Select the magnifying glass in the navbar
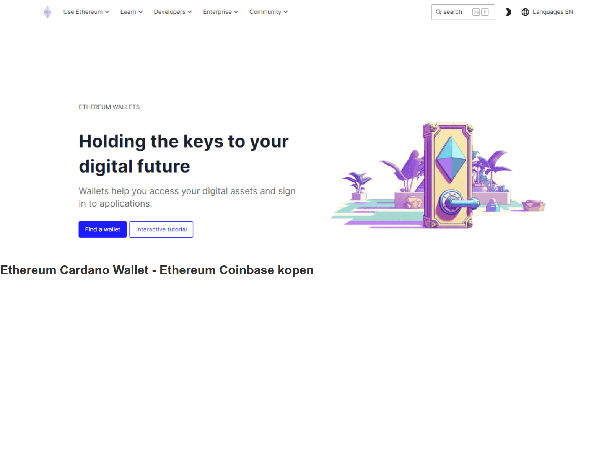 tap(439, 12)
